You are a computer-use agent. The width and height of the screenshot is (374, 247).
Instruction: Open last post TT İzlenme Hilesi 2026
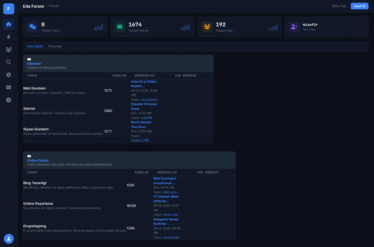coord(166,199)
